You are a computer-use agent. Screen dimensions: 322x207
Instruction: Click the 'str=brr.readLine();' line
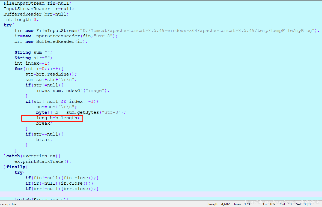point(51,74)
